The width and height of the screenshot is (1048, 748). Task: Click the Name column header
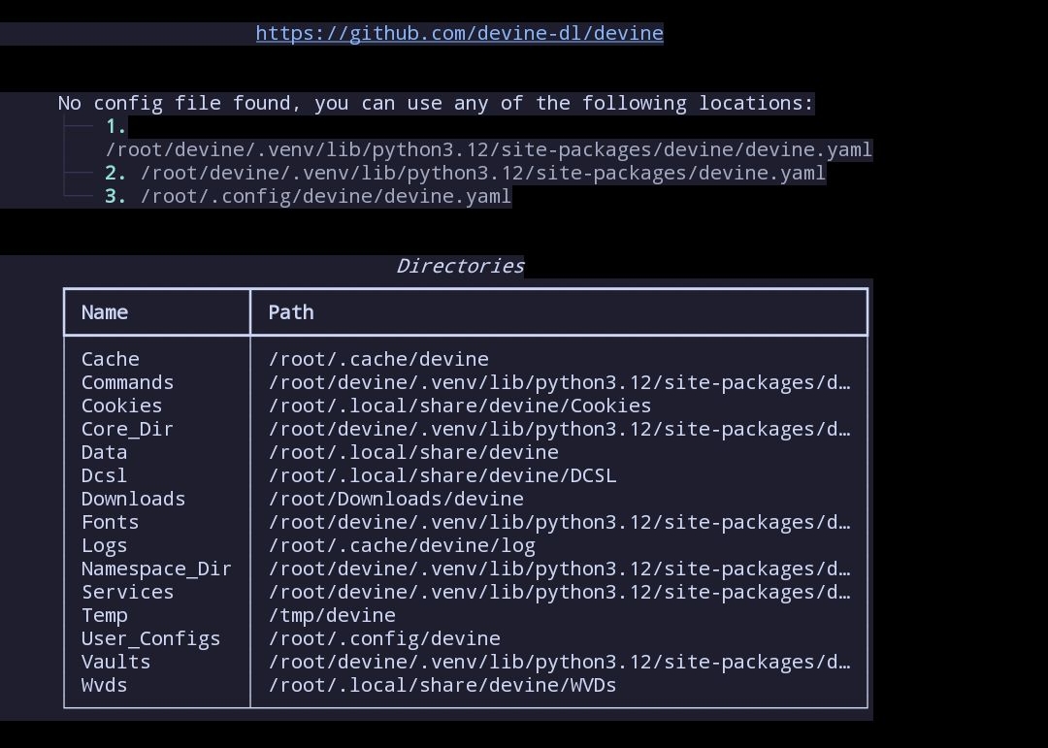point(105,312)
